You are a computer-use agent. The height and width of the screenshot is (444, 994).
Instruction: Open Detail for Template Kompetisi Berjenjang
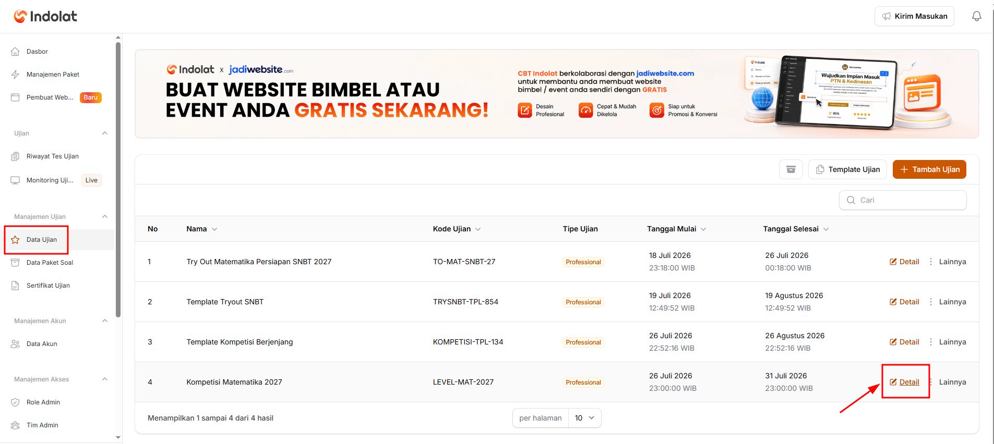tap(904, 342)
